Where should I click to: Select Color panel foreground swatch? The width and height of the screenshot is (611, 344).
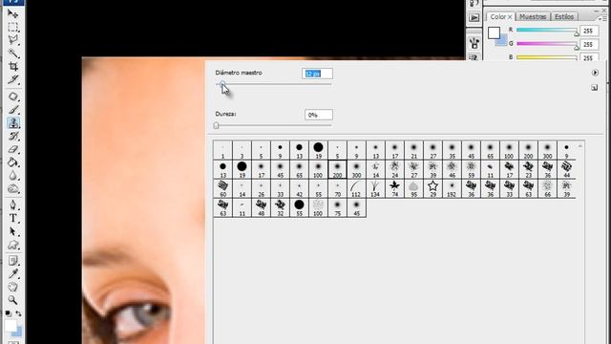[495, 32]
